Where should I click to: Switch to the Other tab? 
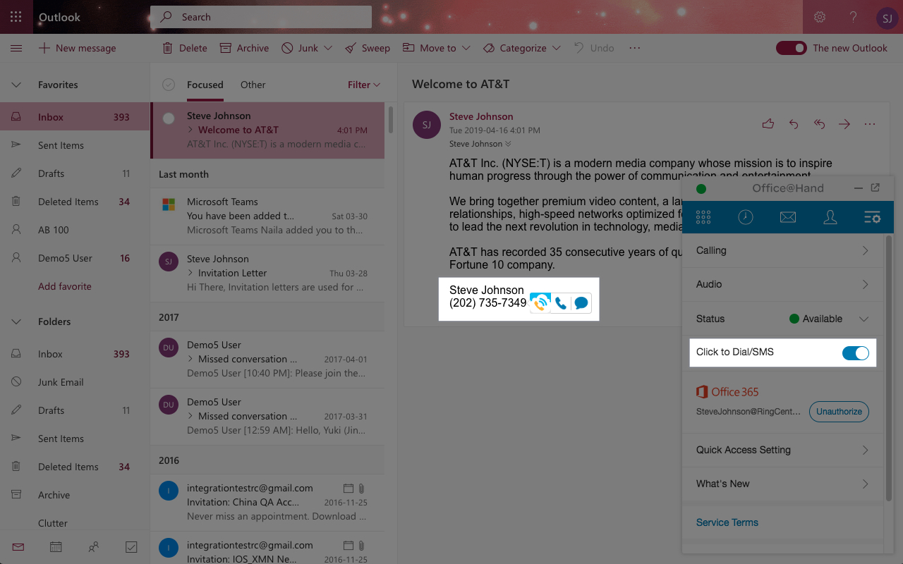click(x=253, y=85)
